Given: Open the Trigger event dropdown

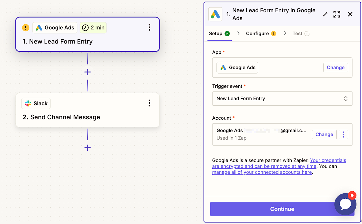Looking at the screenshot, I should click(x=282, y=98).
